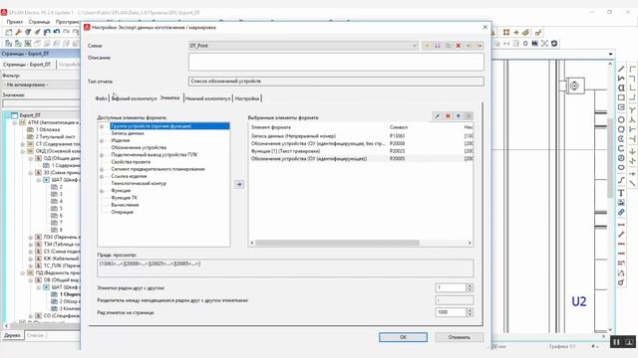Switch to Нижний колонтитул tab

[x=208, y=98]
